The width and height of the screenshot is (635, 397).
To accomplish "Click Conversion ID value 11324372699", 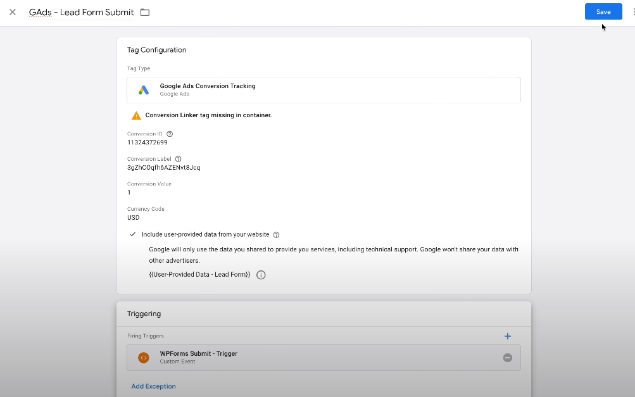I will click(148, 142).
